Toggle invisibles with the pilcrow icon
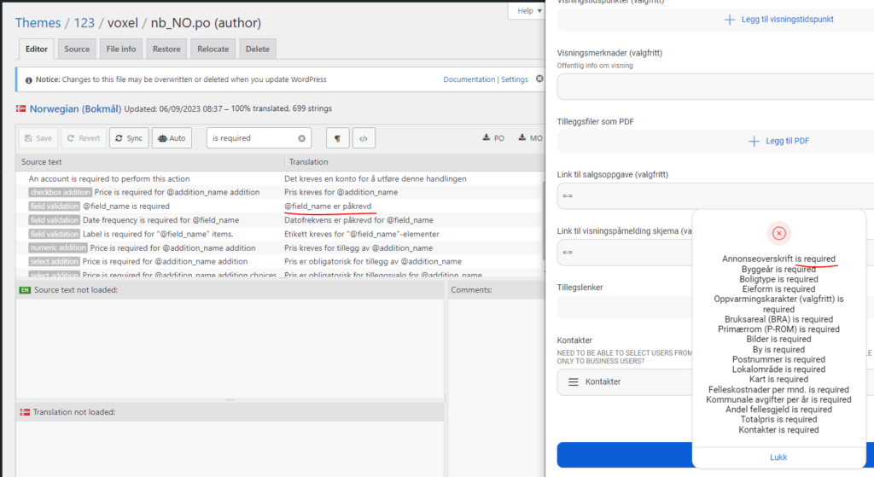The width and height of the screenshot is (874, 477). [x=337, y=138]
